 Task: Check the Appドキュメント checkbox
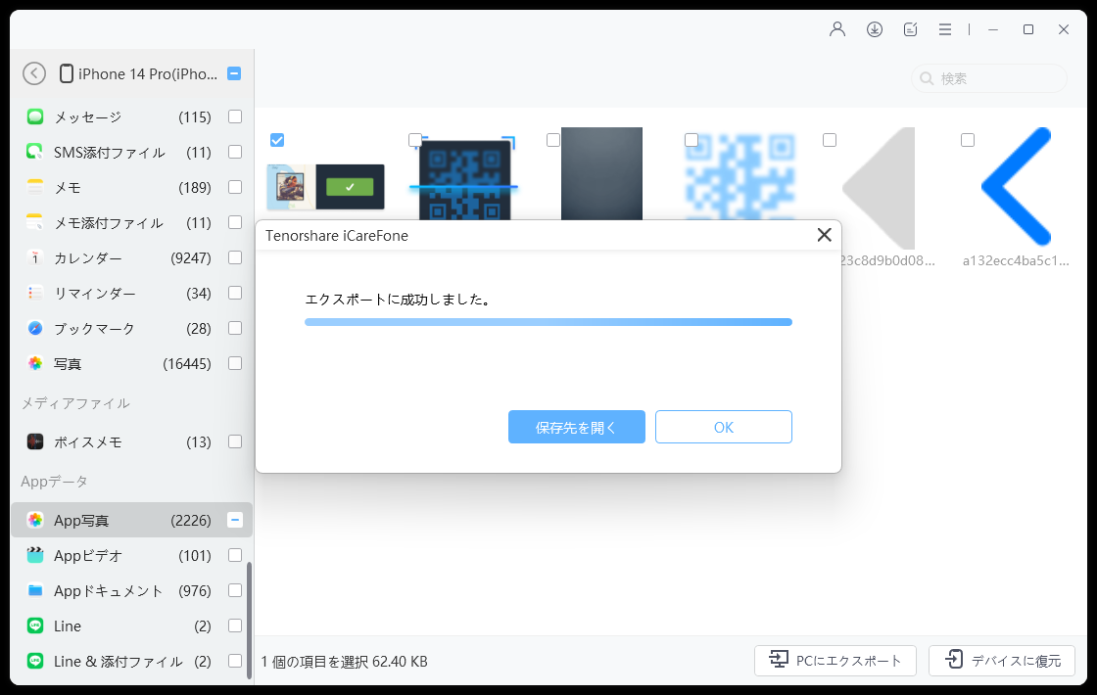click(235, 591)
